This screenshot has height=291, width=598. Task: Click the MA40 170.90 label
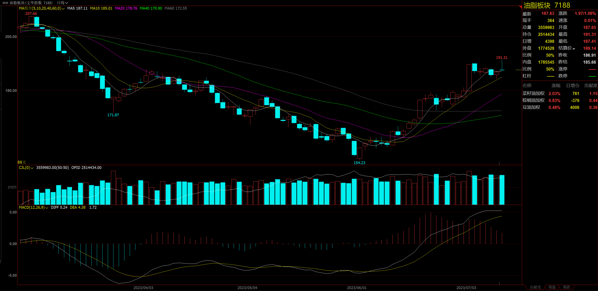tap(151, 9)
